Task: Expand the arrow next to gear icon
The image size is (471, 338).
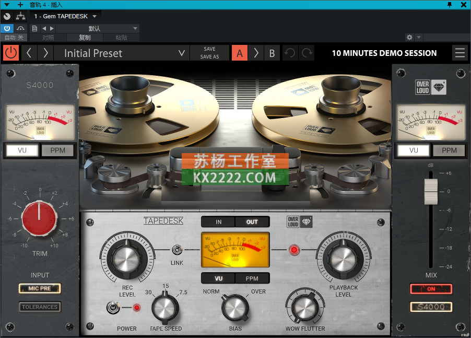Action: [x=419, y=37]
